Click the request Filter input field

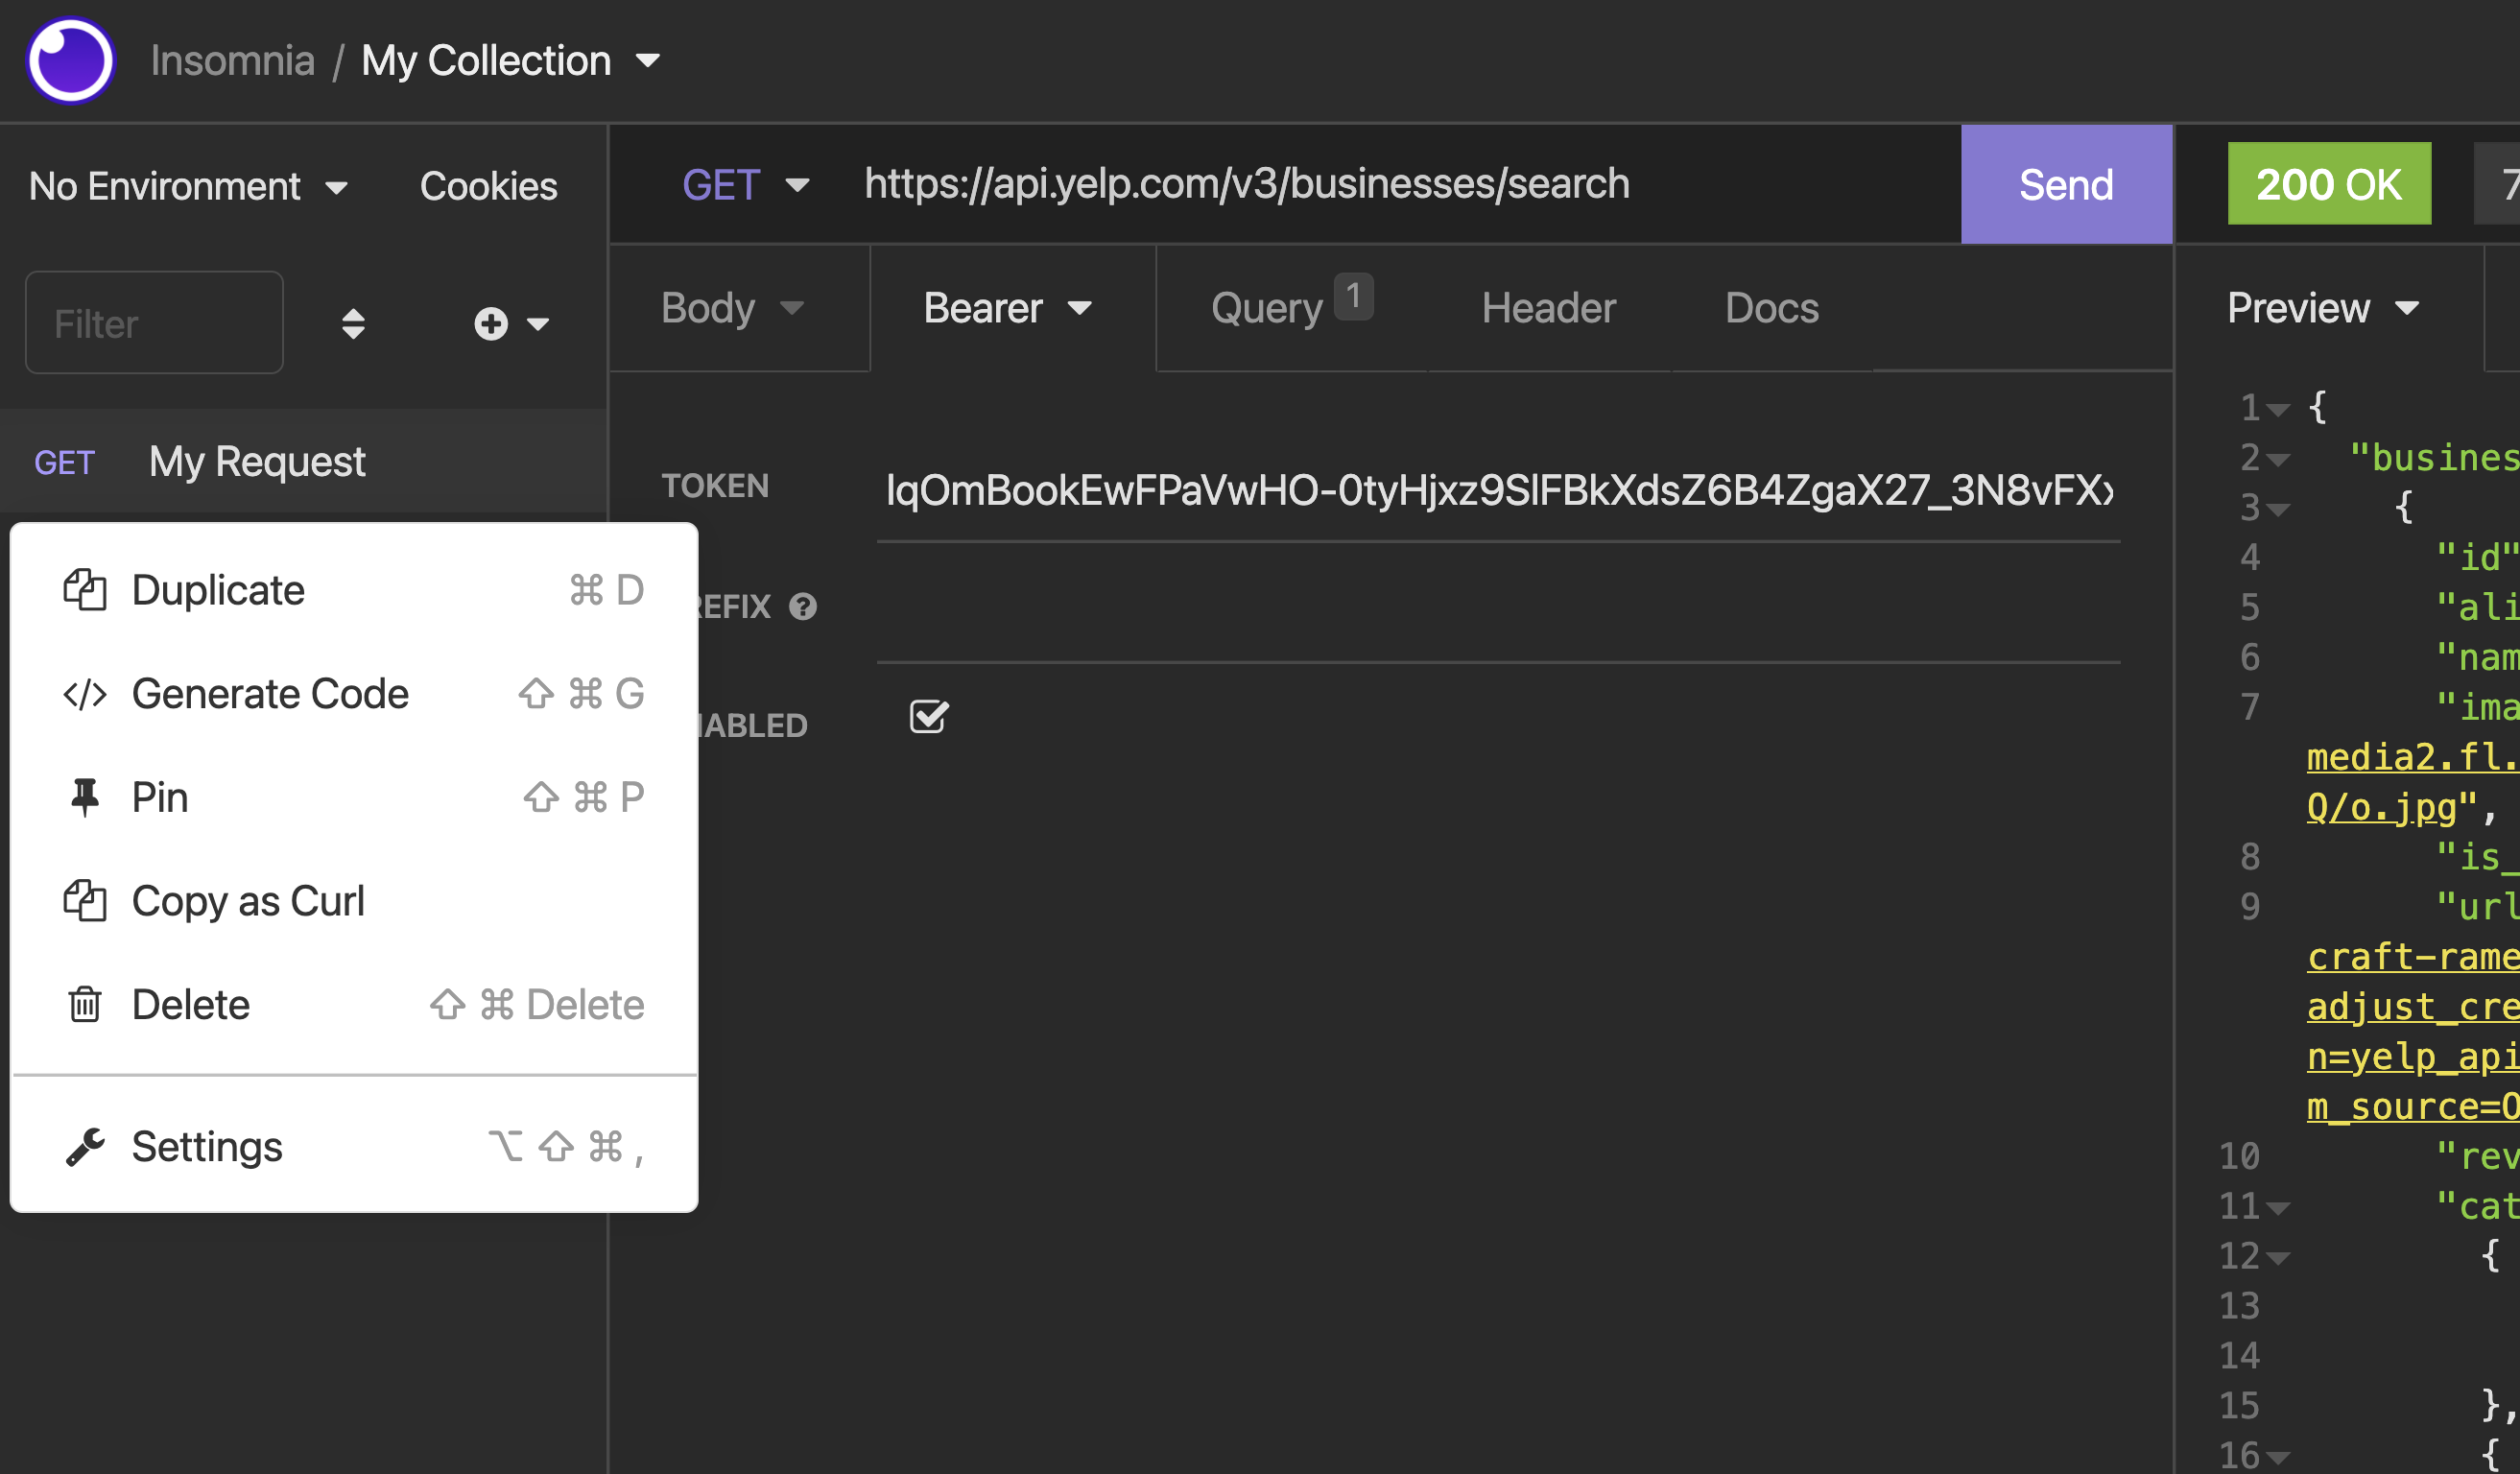pyautogui.click(x=154, y=323)
